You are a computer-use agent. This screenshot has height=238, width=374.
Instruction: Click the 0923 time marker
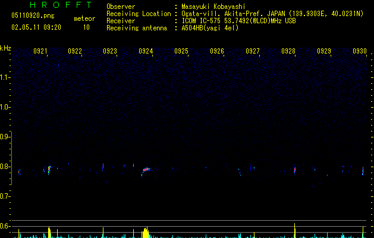pyautogui.click(x=110, y=51)
